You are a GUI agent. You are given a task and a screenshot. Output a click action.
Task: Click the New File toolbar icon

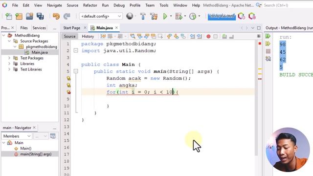coord(9,16)
